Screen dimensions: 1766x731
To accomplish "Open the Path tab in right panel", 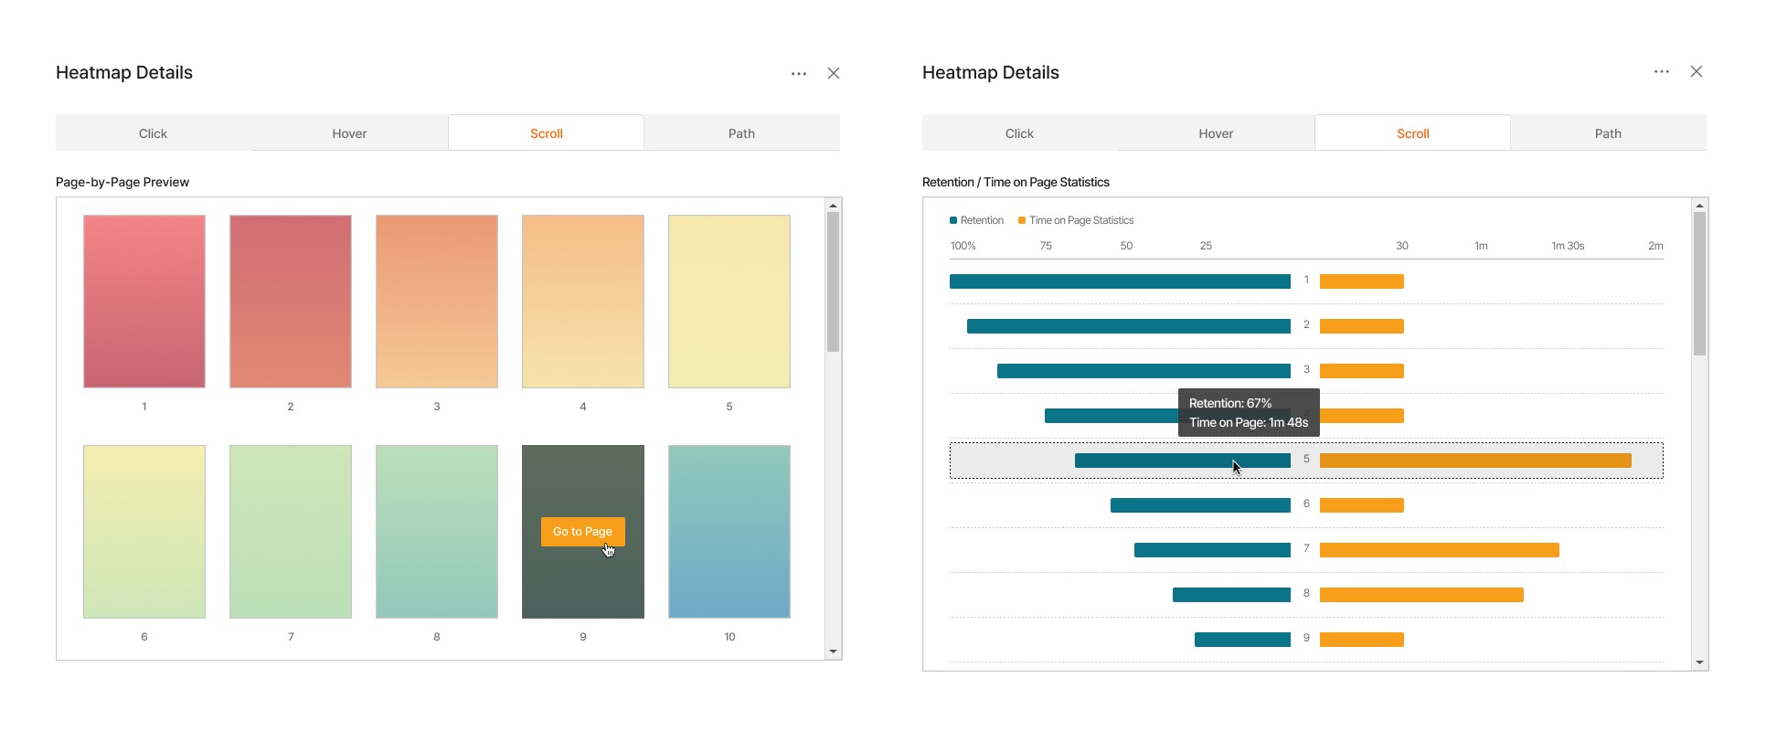I will pyautogui.click(x=1608, y=133).
